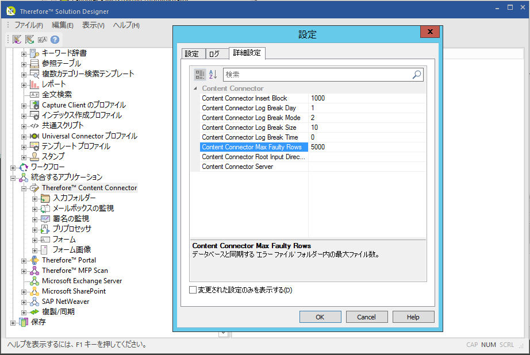Viewport: 530px width, 355px height.
Task: Open the 編集(E) menu
Action: tap(63, 25)
